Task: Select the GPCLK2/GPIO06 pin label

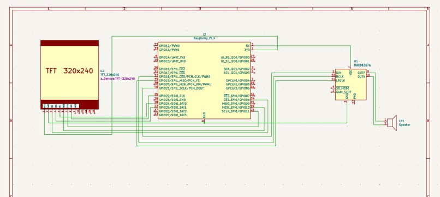Action: click(x=238, y=88)
